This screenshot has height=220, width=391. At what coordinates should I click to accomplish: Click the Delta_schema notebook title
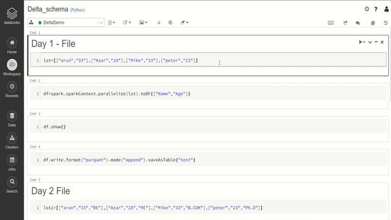pyautogui.click(x=48, y=9)
